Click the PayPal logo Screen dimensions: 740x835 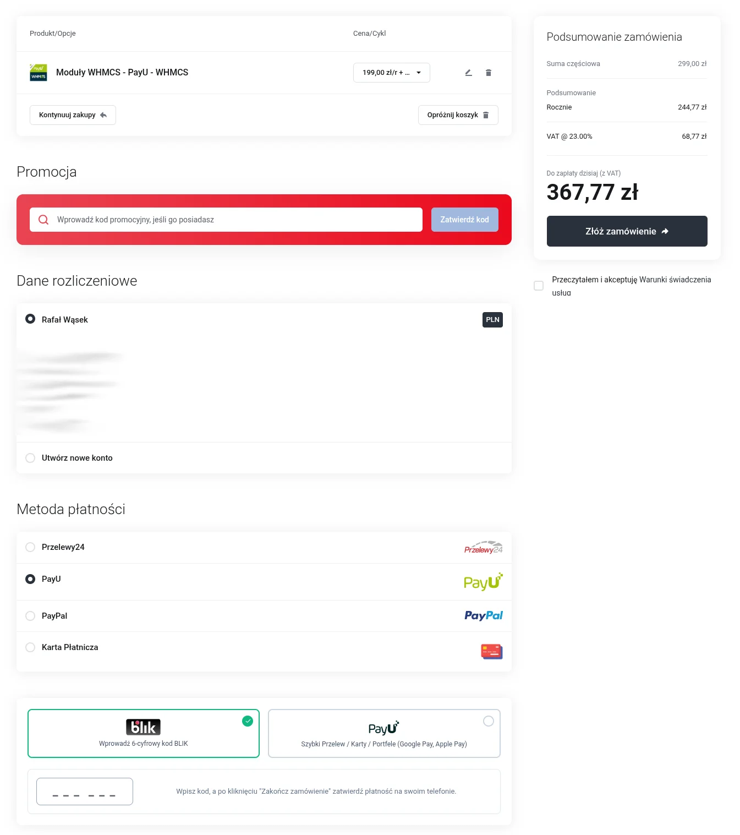click(483, 616)
